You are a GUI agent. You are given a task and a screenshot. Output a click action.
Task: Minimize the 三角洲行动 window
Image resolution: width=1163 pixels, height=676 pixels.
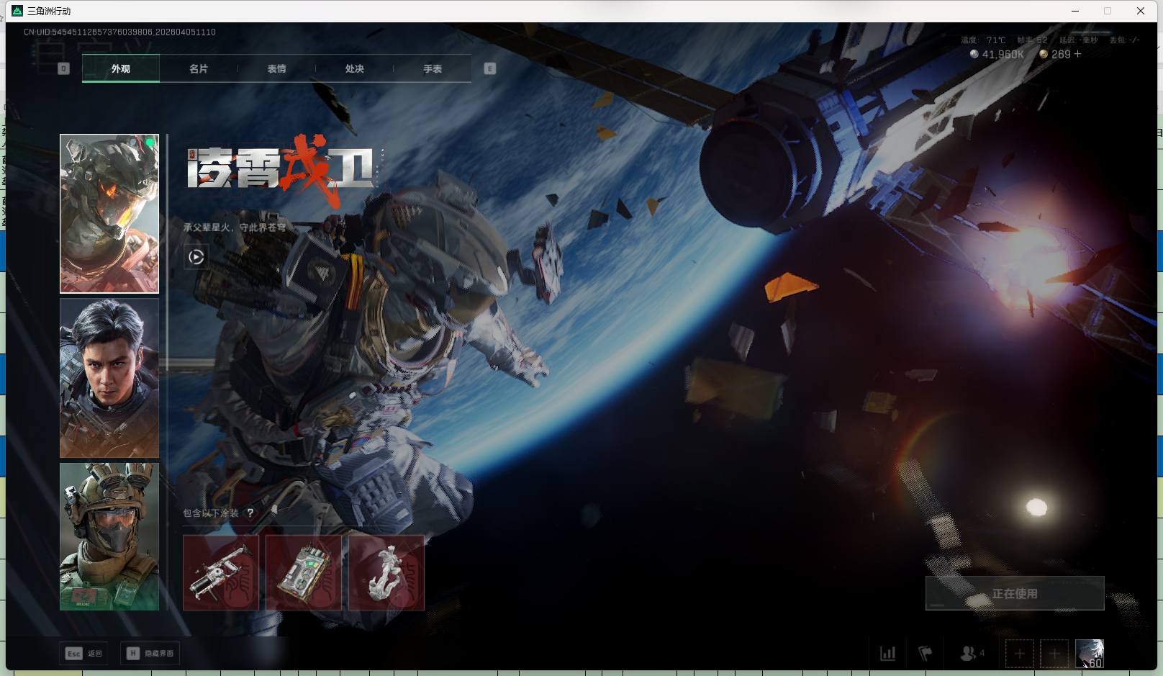(1075, 11)
